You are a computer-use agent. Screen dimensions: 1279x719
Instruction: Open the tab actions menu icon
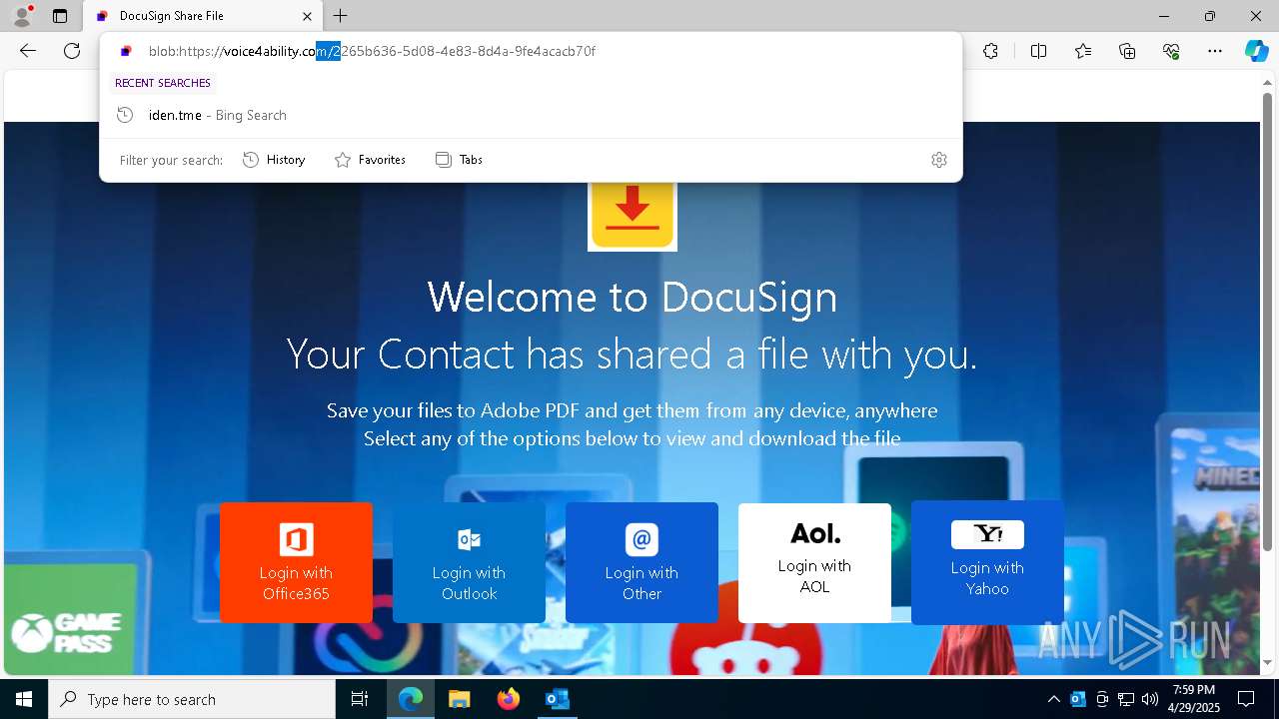(x=60, y=16)
